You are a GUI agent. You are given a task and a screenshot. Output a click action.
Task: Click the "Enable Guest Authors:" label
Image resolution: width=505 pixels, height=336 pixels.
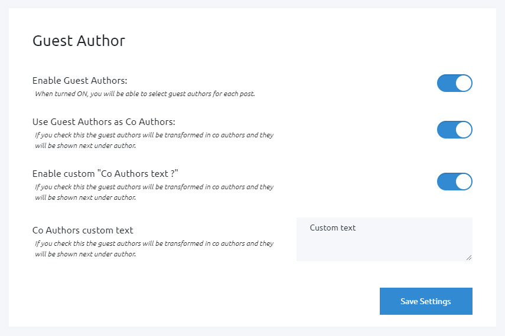(80, 81)
